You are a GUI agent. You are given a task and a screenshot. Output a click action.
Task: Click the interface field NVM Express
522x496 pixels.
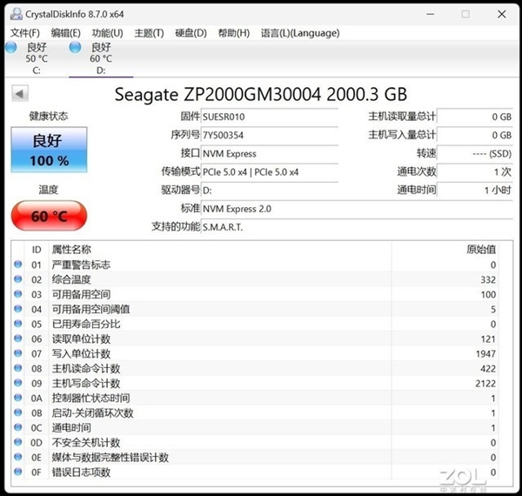click(x=270, y=153)
